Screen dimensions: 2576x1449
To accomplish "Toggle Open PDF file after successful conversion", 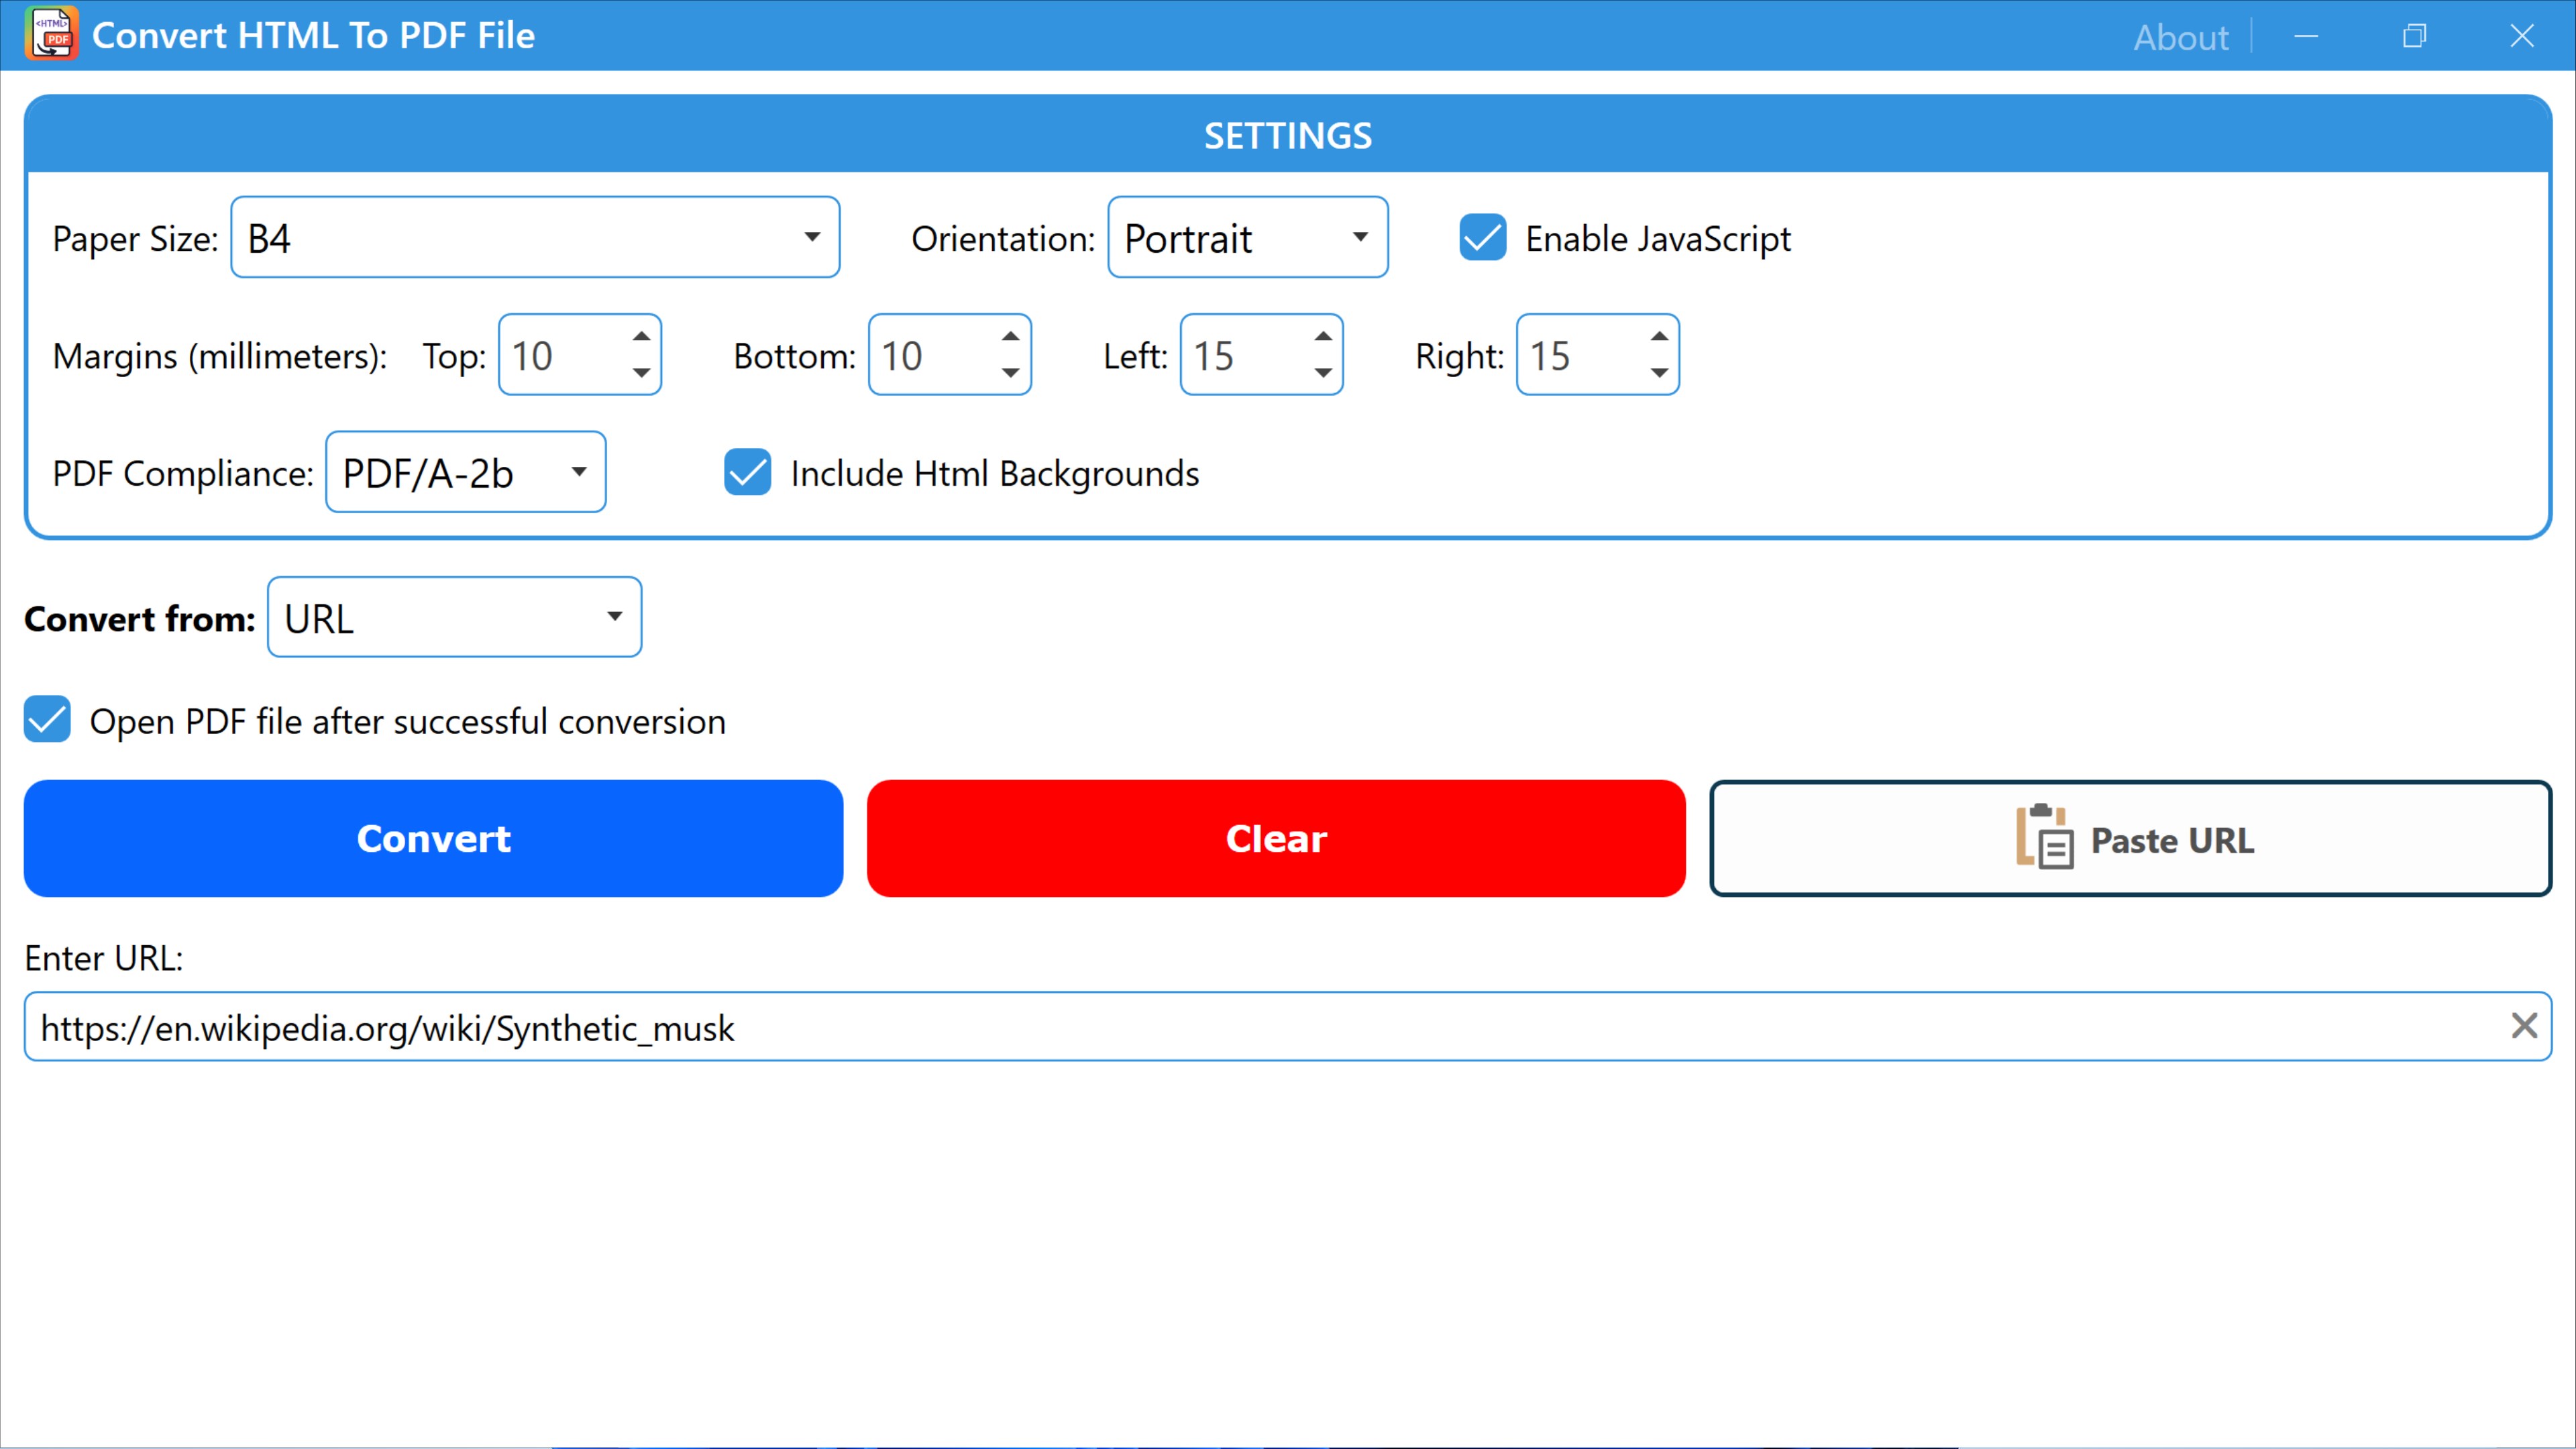I will (48, 720).
